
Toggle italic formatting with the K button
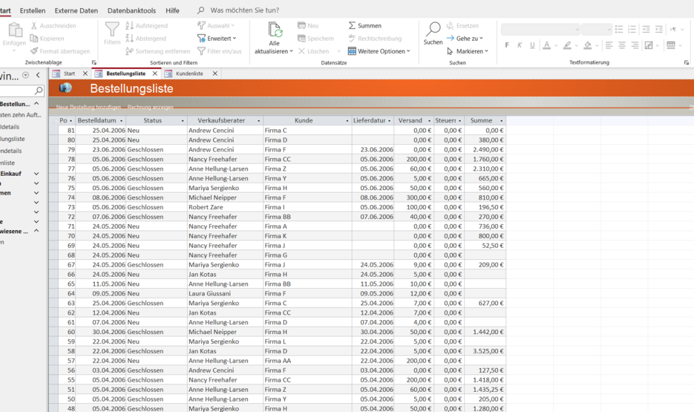tap(520, 45)
